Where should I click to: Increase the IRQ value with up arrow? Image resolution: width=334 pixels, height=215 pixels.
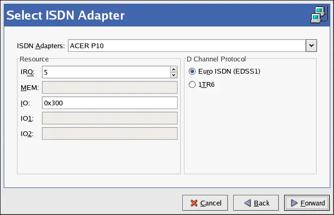(173, 68)
